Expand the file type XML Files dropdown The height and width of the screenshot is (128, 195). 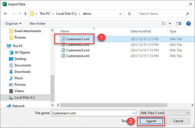165,113
